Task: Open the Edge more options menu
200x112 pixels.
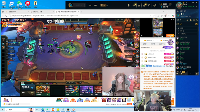Action: [x=169, y=16]
